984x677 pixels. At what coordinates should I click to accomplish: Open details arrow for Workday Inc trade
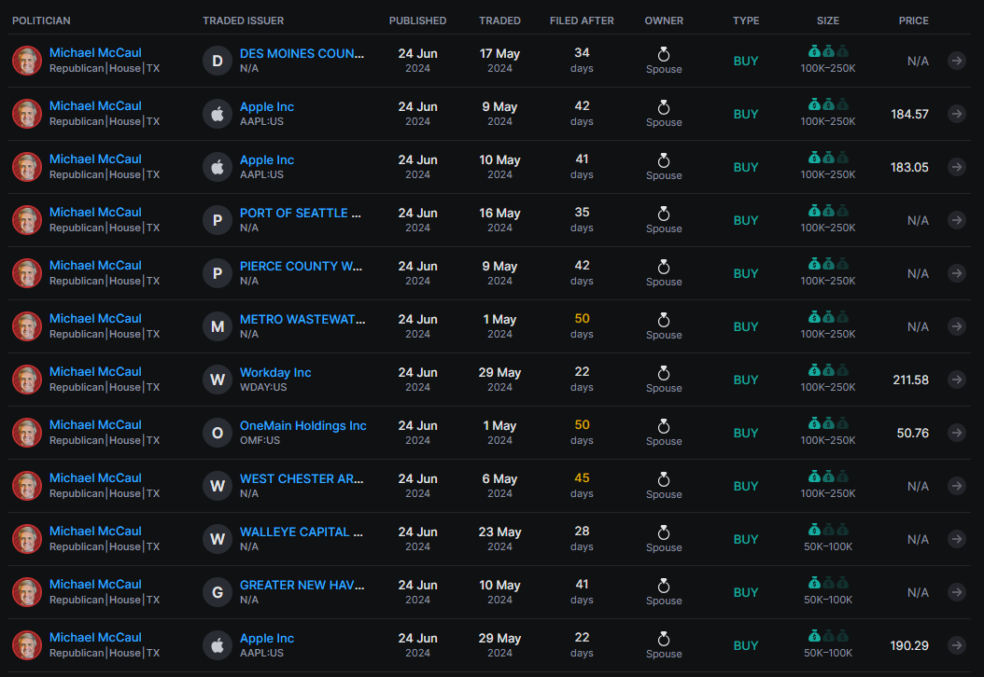pos(956,380)
